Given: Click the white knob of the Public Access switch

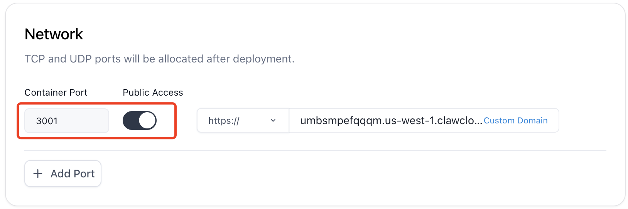Looking at the screenshot, I should tap(147, 121).
